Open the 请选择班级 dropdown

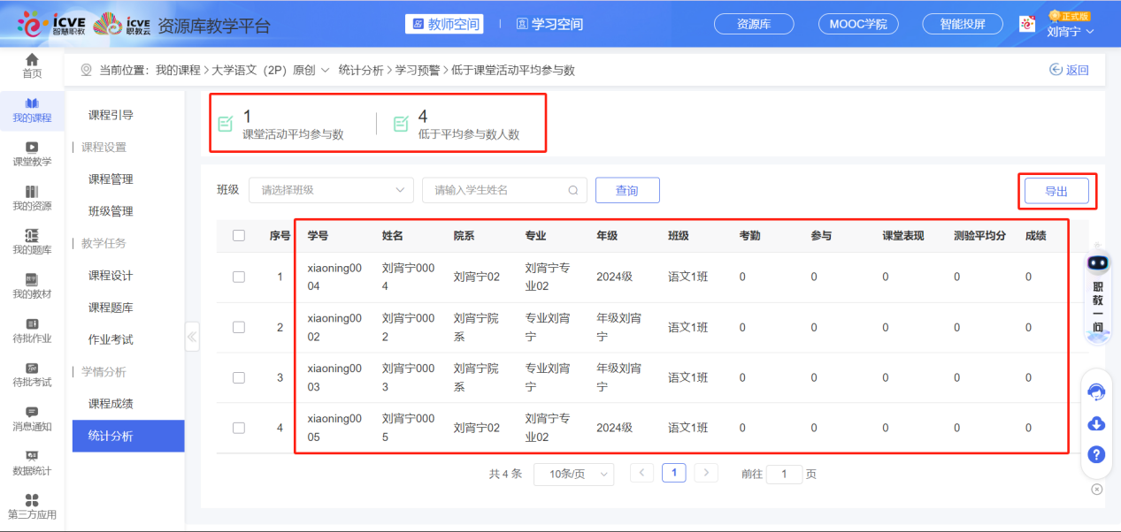tap(331, 189)
